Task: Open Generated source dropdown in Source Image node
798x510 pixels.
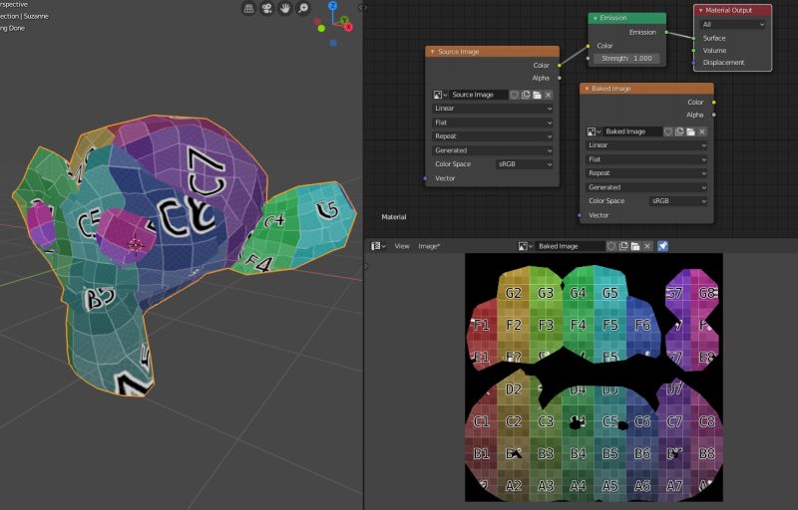Action: (x=493, y=150)
